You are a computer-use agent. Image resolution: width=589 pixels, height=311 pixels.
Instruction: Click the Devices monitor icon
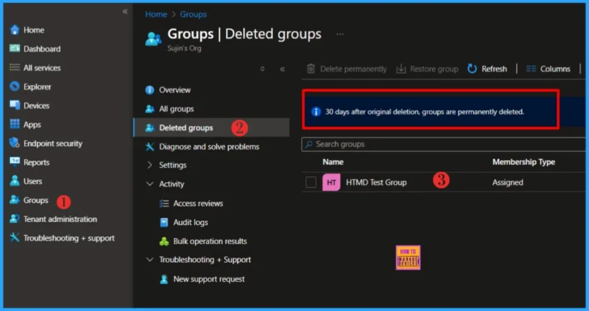point(14,105)
